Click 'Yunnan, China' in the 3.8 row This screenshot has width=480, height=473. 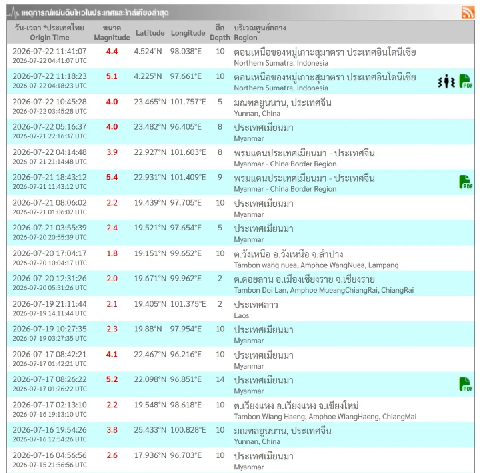pyautogui.click(x=257, y=441)
